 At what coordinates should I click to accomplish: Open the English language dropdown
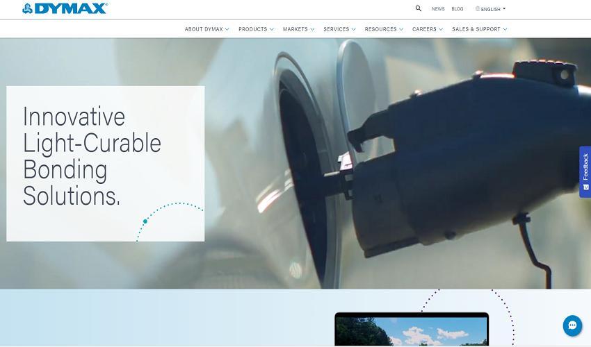[491, 8]
